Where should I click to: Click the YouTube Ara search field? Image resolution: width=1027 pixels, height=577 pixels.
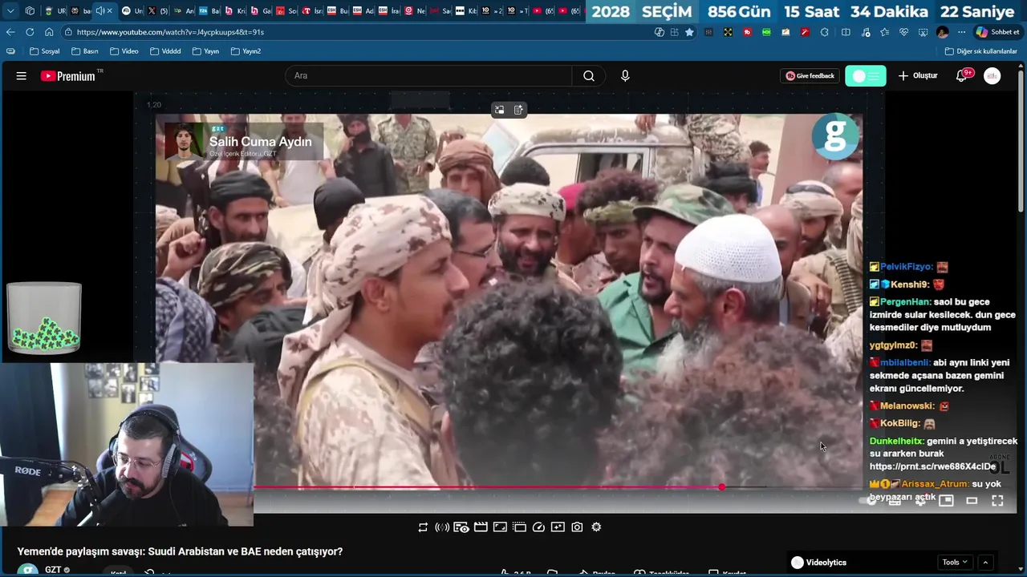[x=428, y=75]
